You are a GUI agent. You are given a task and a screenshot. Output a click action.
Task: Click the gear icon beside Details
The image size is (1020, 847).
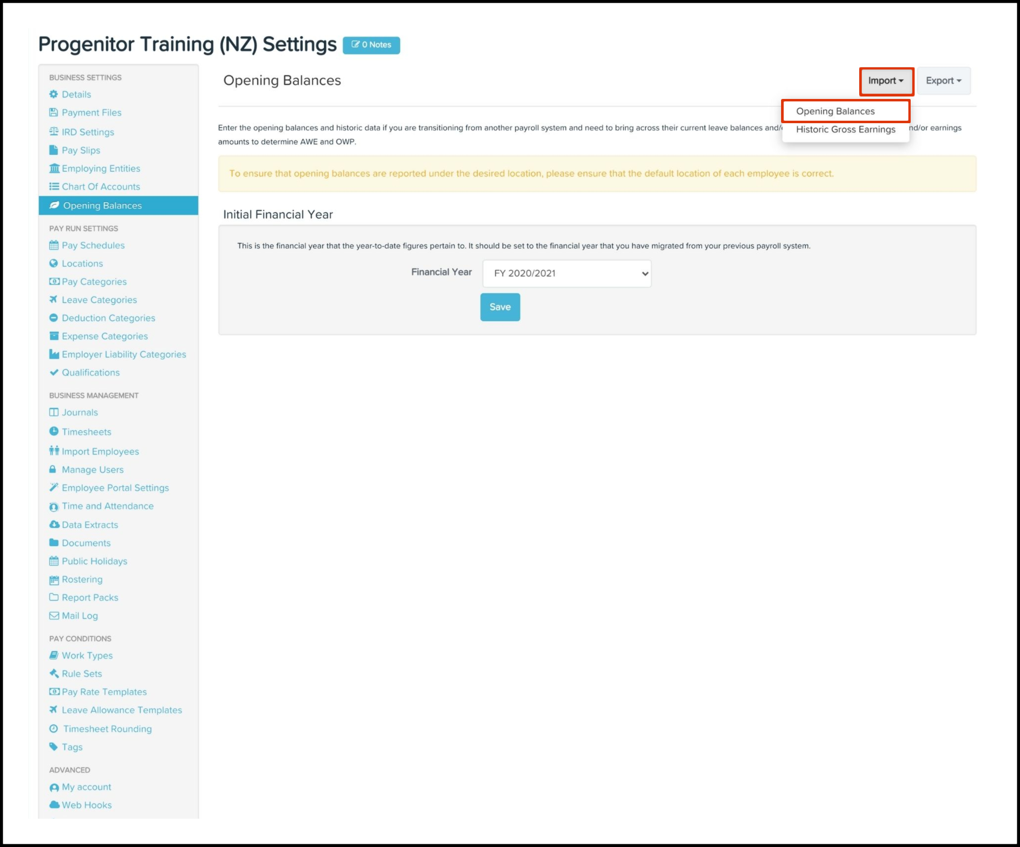pyautogui.click(x=53, y=94)
